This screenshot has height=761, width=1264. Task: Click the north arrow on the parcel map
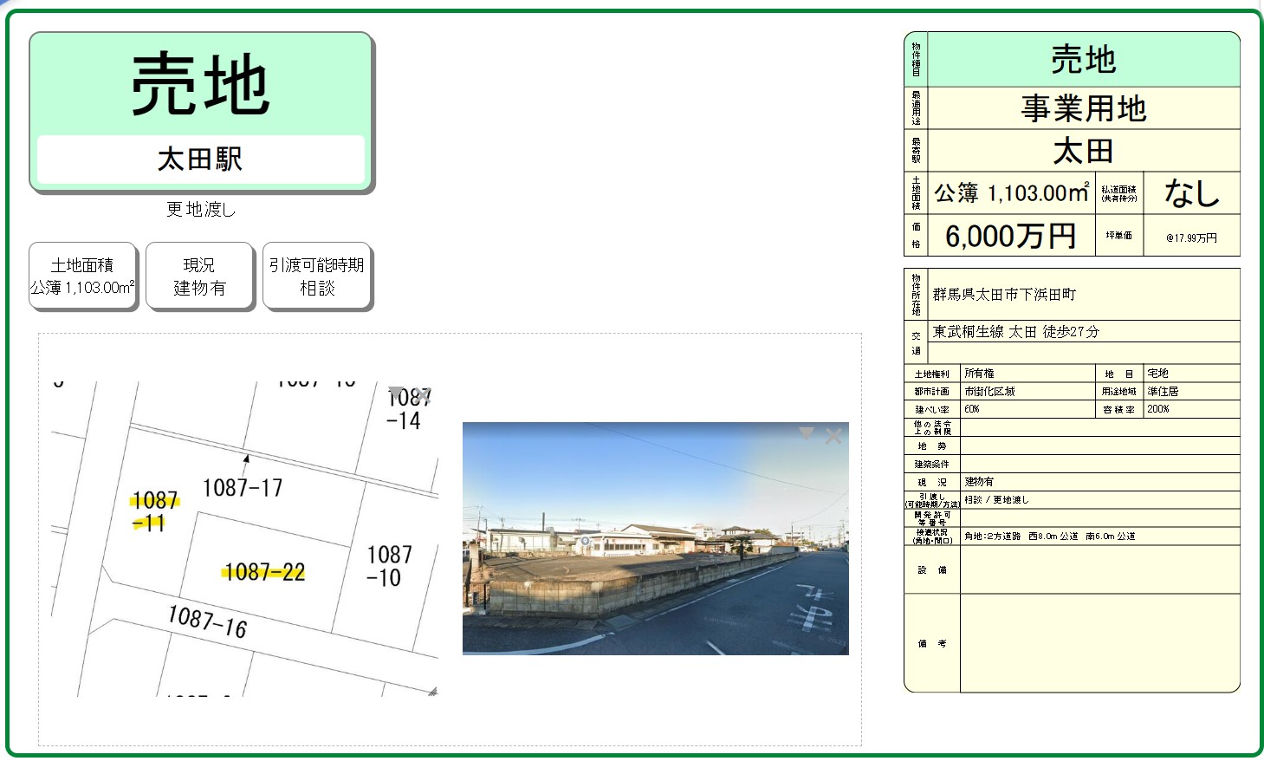[x=246, y=460]
